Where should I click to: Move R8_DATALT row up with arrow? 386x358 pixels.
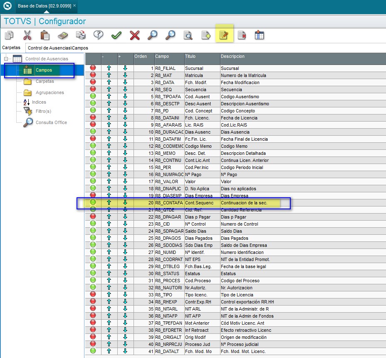[109, 351]
